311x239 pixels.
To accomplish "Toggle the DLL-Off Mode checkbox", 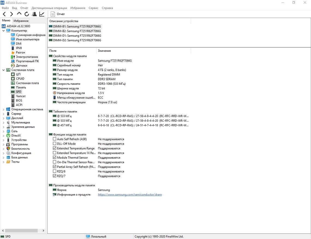I will point(54,143).
